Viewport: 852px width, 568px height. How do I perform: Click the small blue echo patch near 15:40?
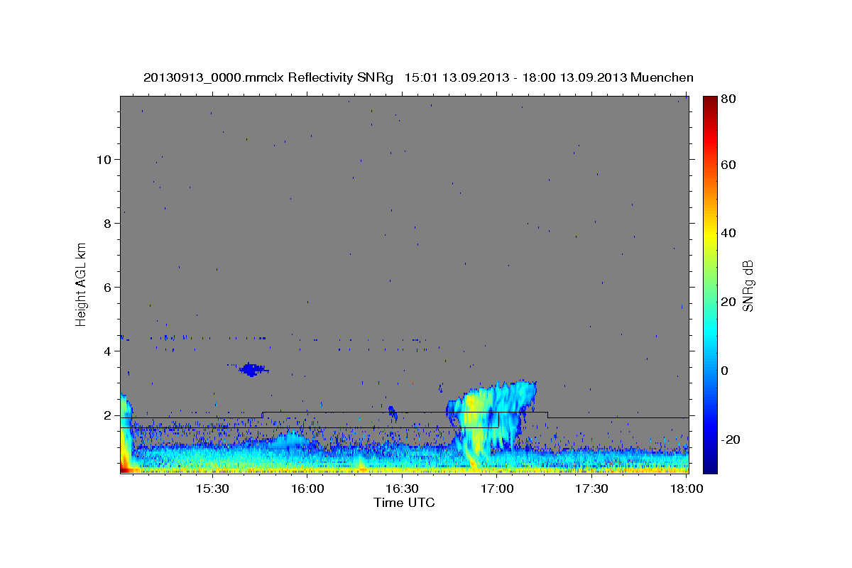point(250,369)
